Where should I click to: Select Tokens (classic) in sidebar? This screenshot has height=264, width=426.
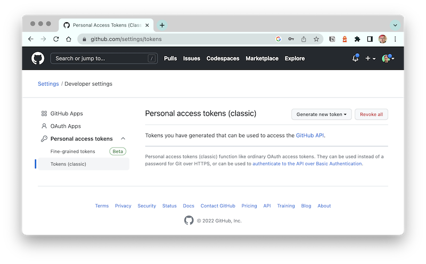[x=84, y=164]
